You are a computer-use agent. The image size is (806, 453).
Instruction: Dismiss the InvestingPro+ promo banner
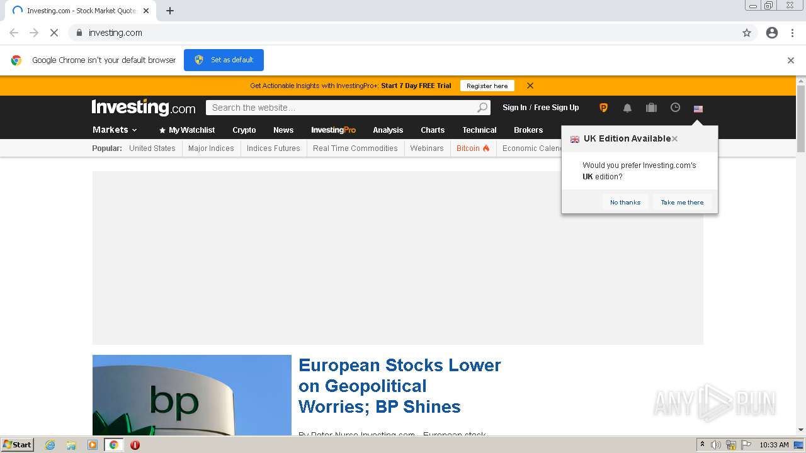pos(530,86)
